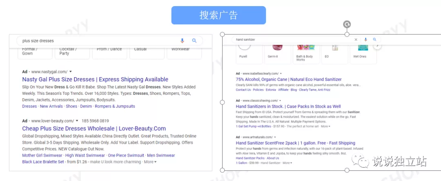Click the magnifier icon in plus size dresses search
441x181 pixels.
pyautogui.click(x=194, y=41)
